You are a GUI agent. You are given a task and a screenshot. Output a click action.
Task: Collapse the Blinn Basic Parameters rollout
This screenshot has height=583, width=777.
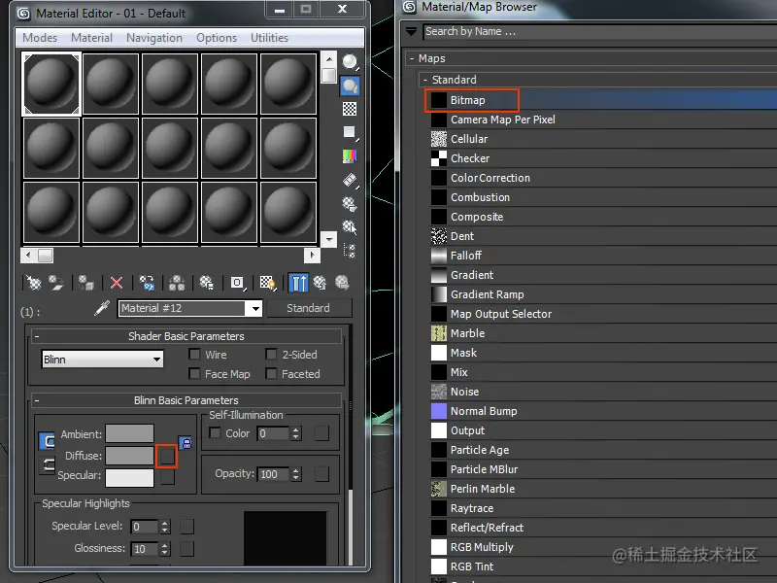pos(186,400)
